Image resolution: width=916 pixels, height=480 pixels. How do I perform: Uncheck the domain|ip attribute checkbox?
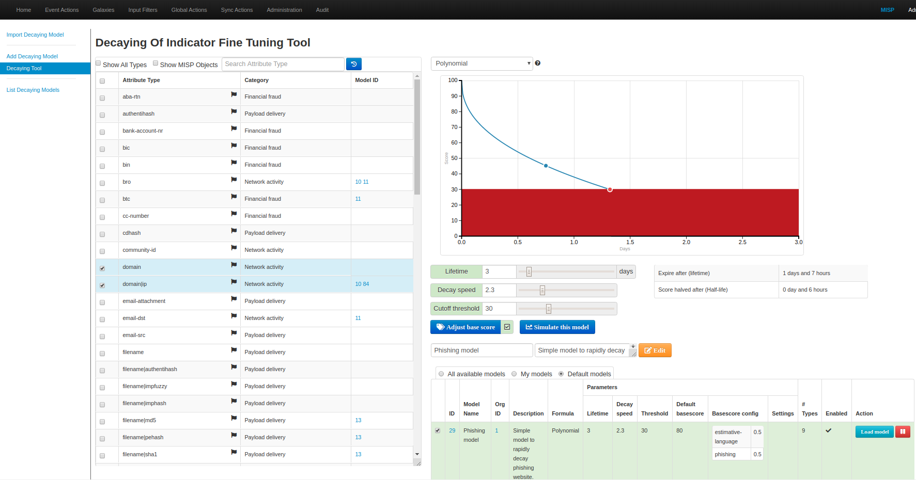102,285
